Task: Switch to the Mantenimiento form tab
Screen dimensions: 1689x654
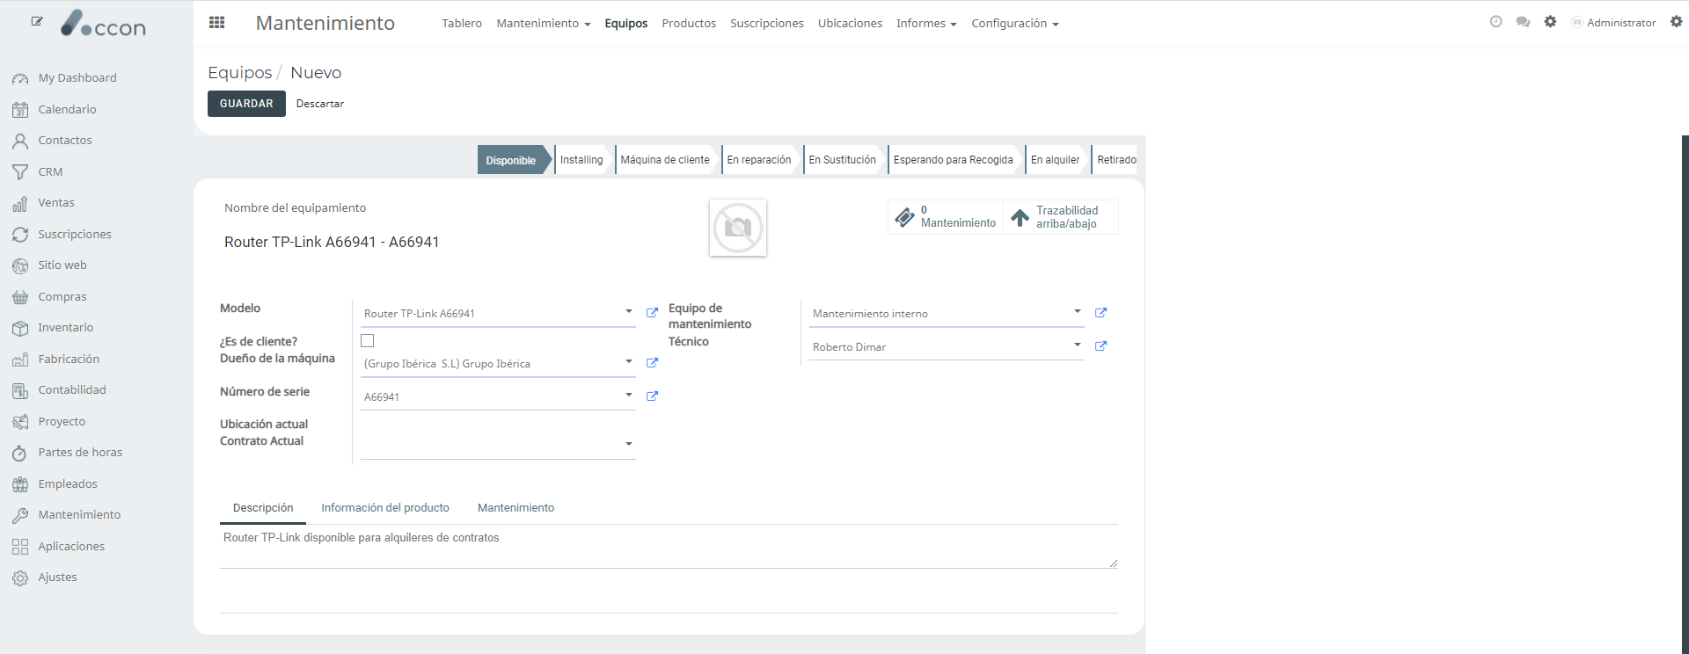Action: pos(515,508)
